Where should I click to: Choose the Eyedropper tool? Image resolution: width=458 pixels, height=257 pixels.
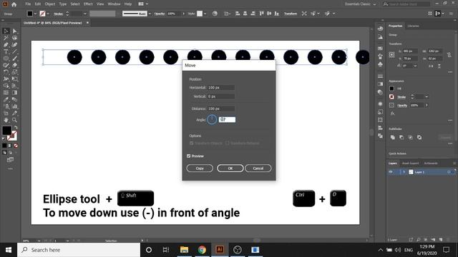[x=6, y=99]
